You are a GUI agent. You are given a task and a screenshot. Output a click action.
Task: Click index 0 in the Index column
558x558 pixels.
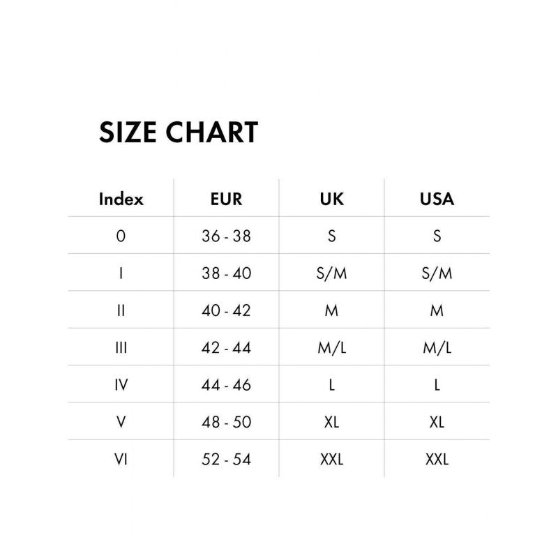point(121,236)
